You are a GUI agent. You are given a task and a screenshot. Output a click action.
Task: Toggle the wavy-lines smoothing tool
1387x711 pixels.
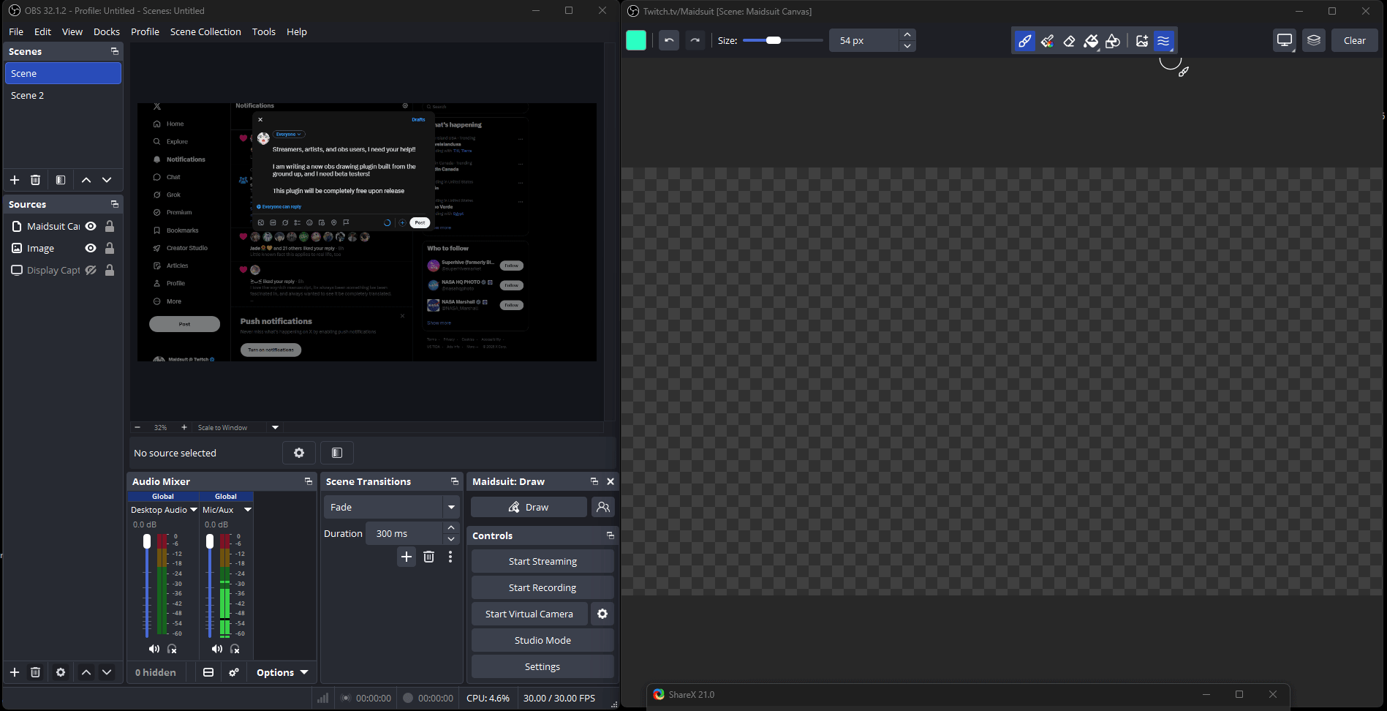[x=1163, y=41]
